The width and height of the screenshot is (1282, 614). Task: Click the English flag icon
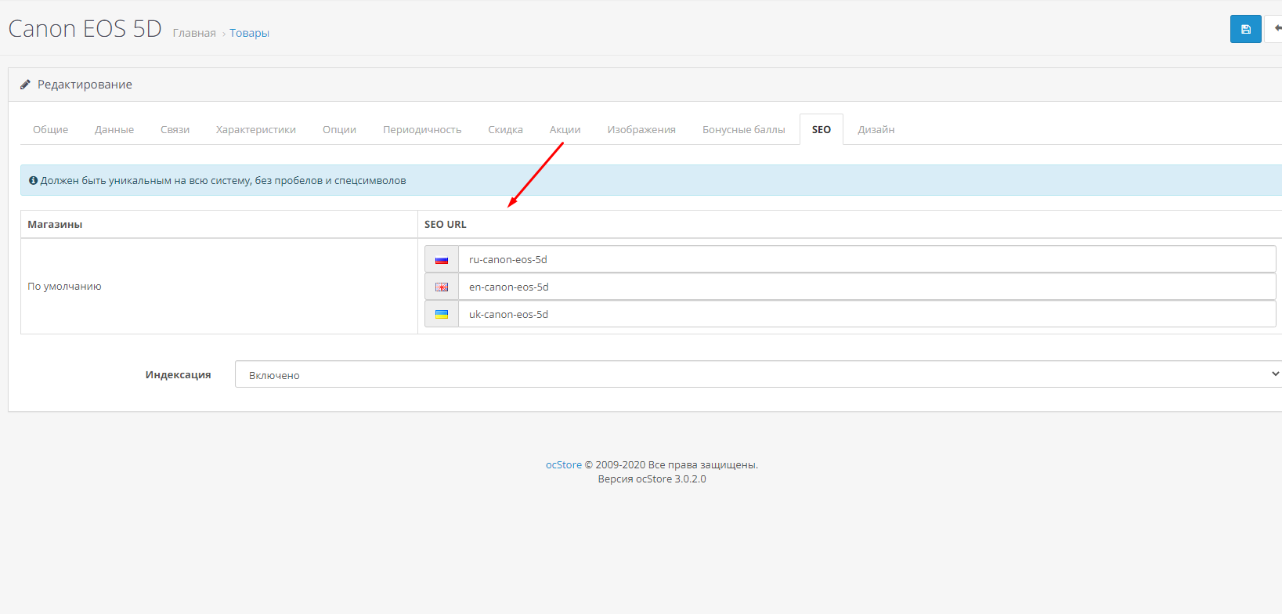pos(442,287)
